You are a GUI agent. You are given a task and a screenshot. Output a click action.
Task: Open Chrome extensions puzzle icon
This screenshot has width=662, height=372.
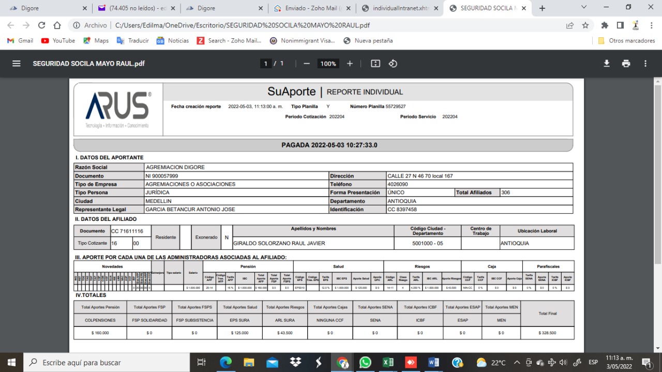pos(605,25)
